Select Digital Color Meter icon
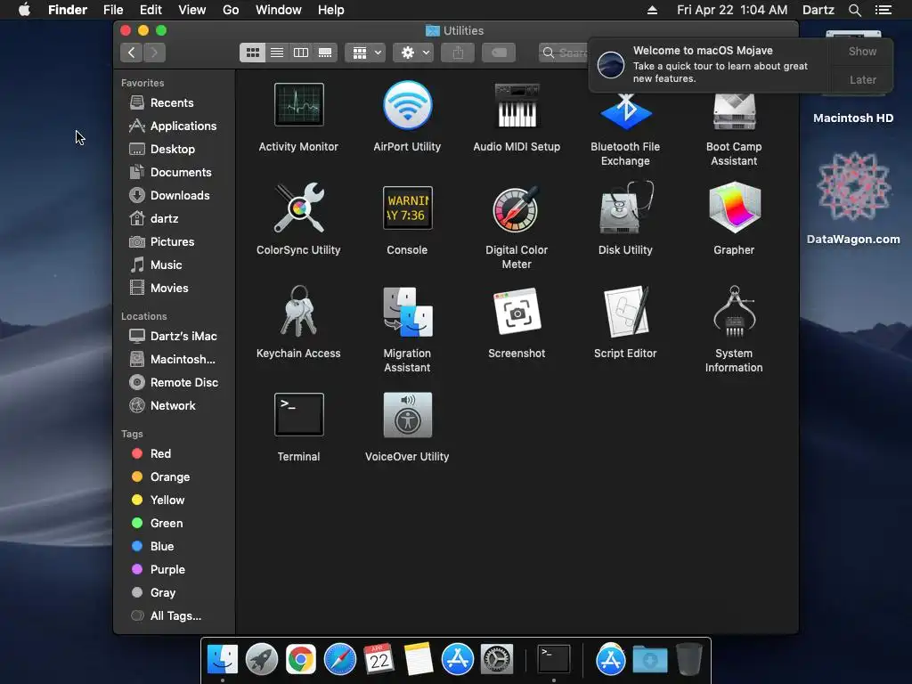 coord(517,208)
